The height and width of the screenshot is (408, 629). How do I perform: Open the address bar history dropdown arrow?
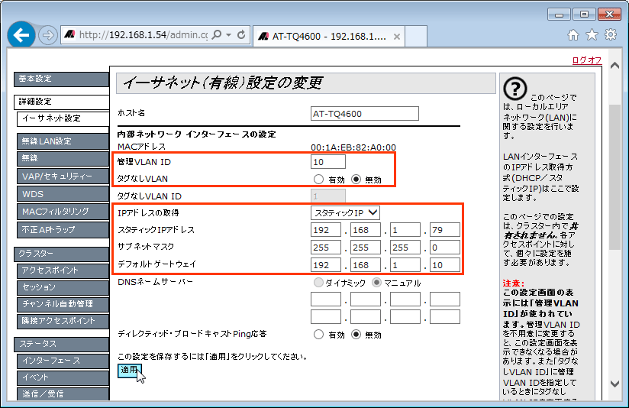(229, 35)
